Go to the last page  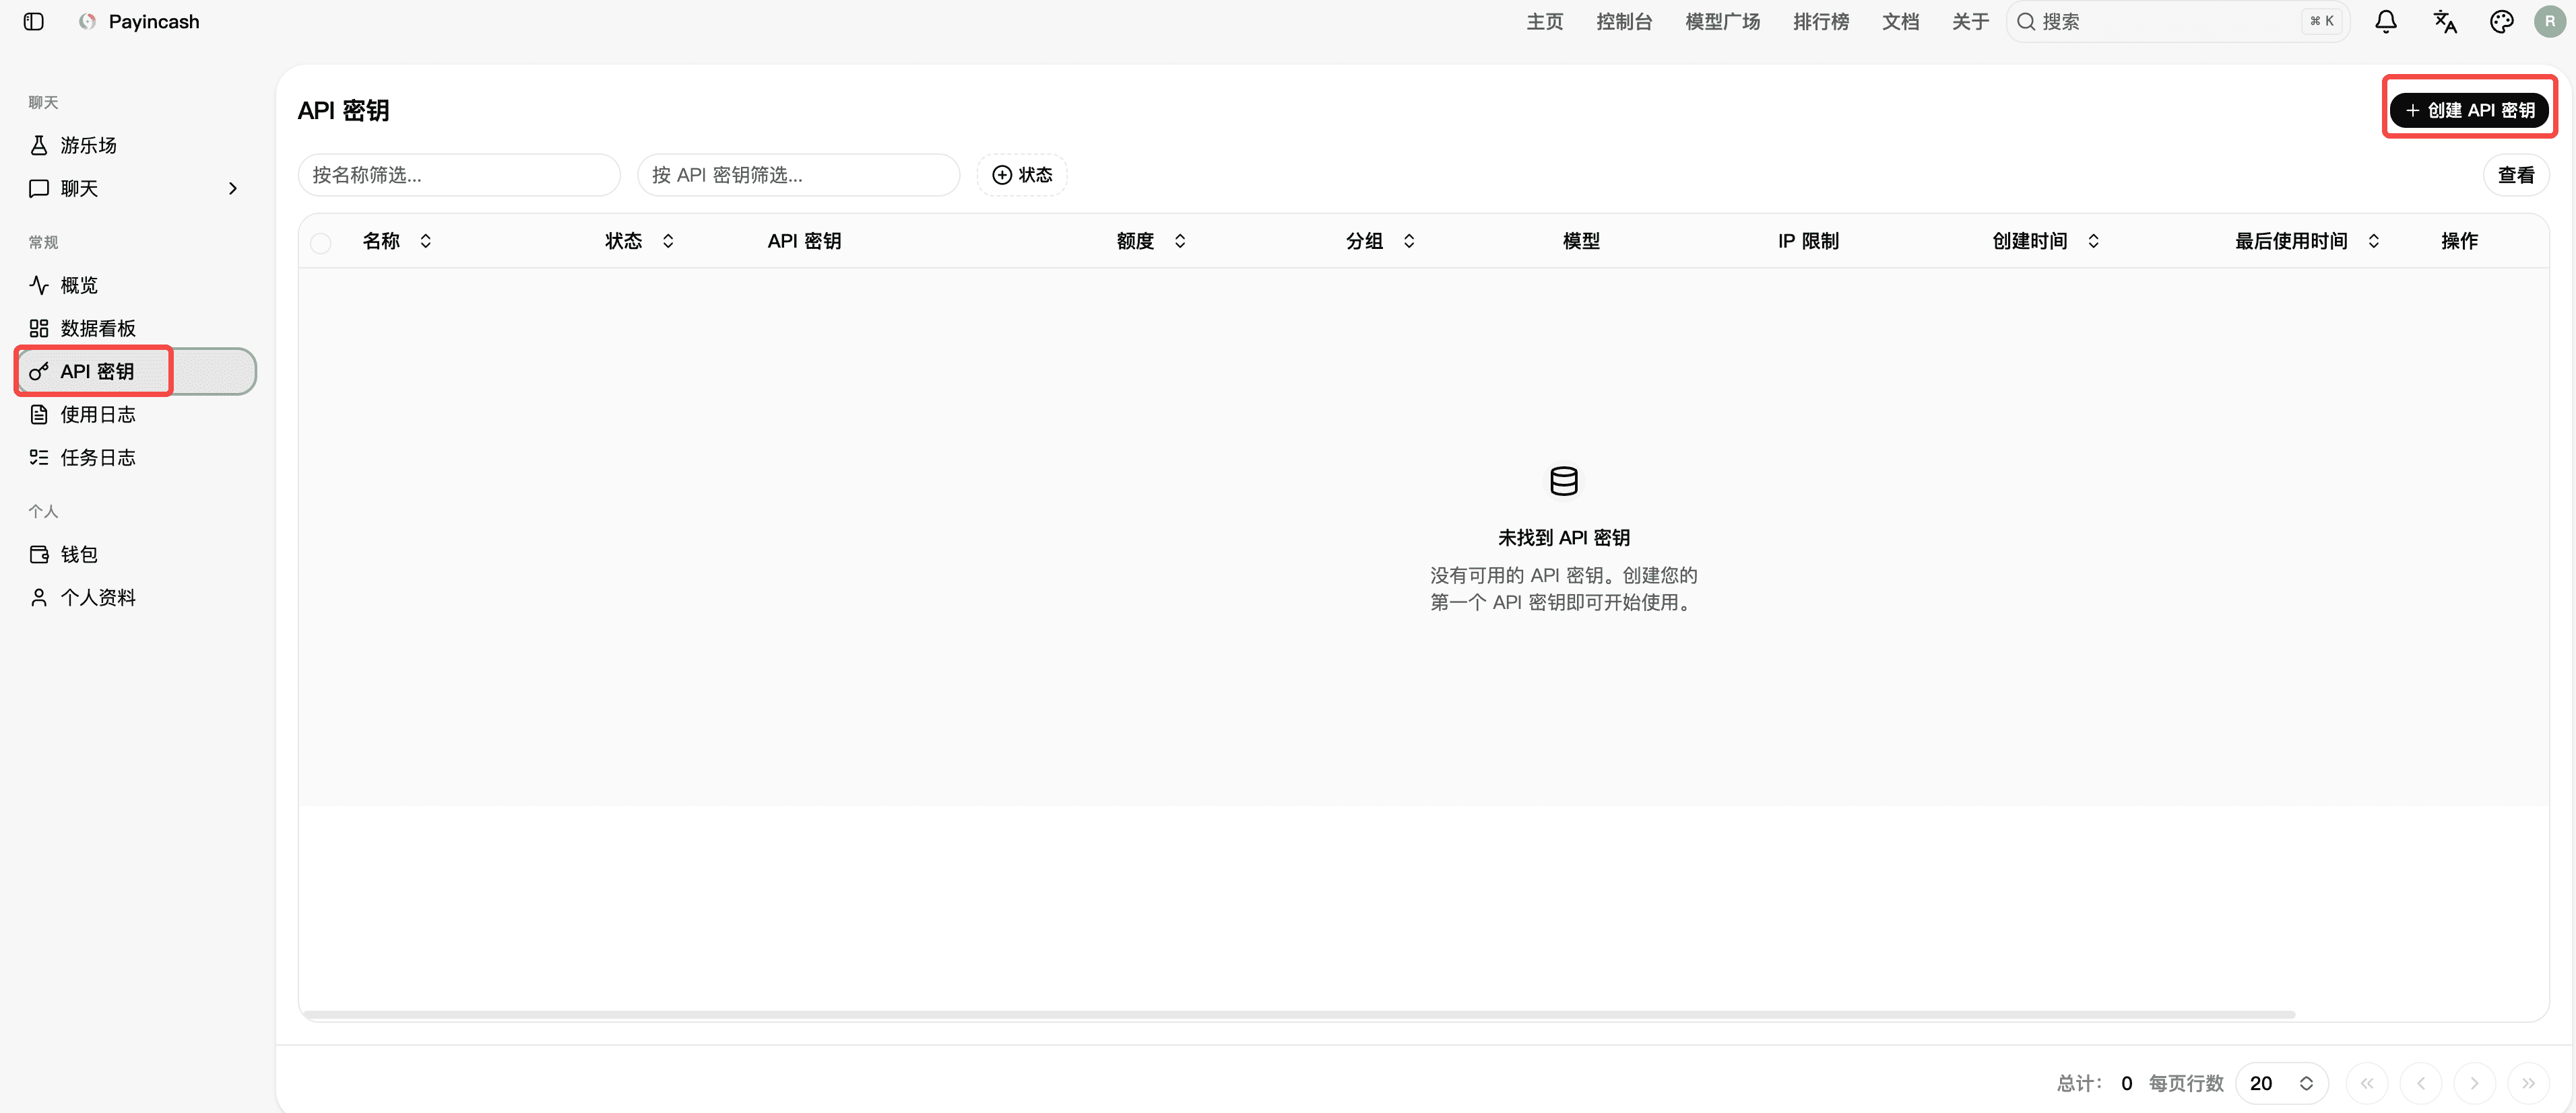click(x=2528, y=1083)
